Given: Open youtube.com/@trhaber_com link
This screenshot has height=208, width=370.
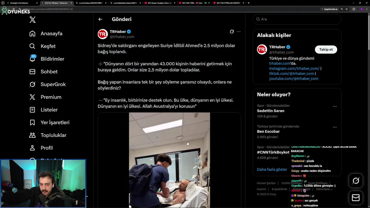Looking at the screenshot, I should tap(294, 79).
